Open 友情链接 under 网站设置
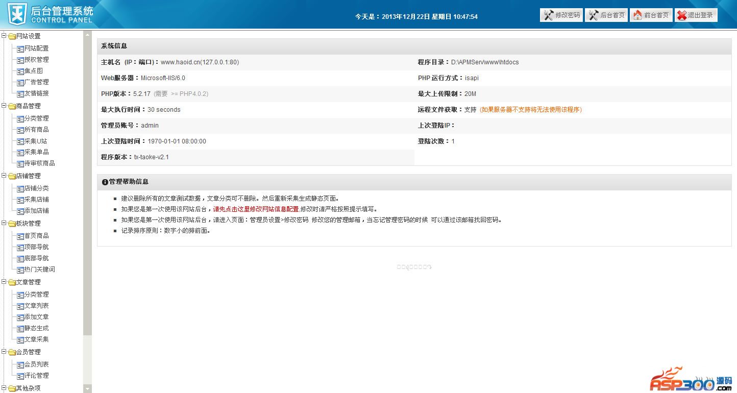This screenshot has height=393, width=737. click(x=36, y=93)
